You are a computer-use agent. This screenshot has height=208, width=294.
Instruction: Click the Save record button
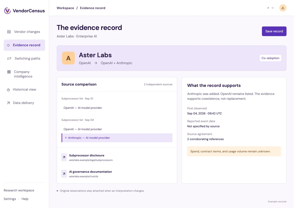274,31
